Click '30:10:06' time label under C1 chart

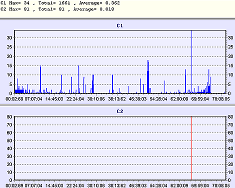[96, 99]
